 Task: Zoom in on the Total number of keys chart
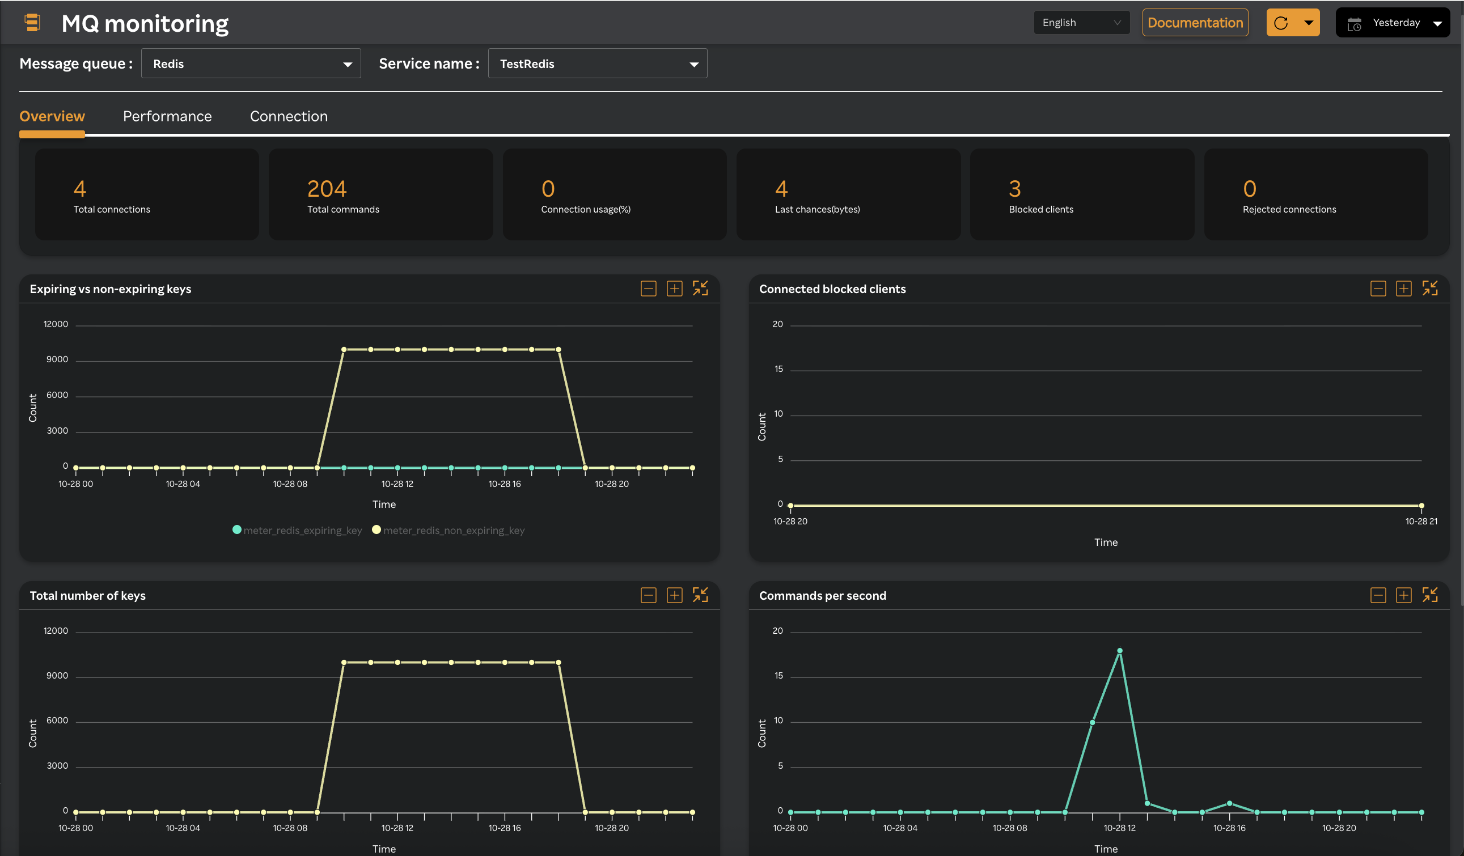(x=675, y=595)
